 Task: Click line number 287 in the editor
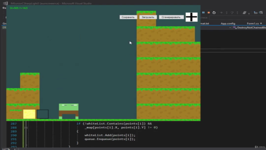(14, 124)
